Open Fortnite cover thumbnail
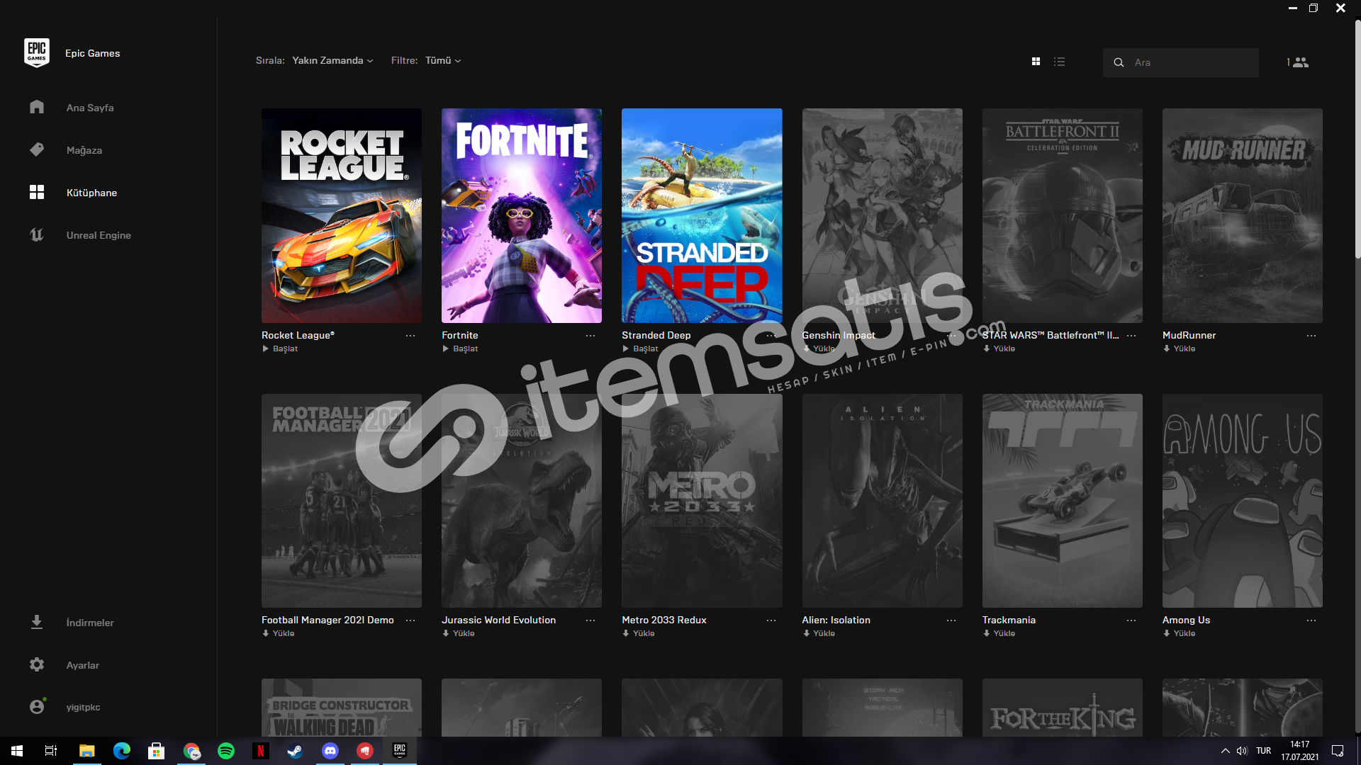 [x=521, y=215]
